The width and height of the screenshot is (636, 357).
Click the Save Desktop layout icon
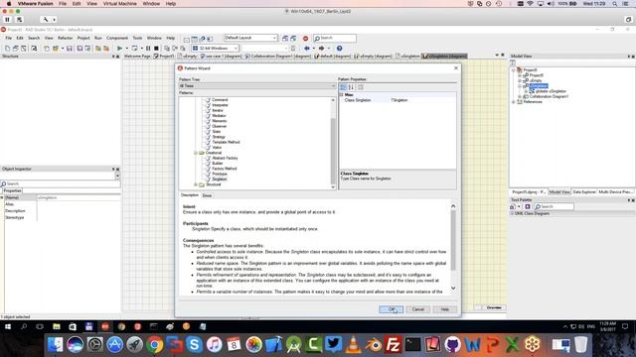tap(285, 38)
